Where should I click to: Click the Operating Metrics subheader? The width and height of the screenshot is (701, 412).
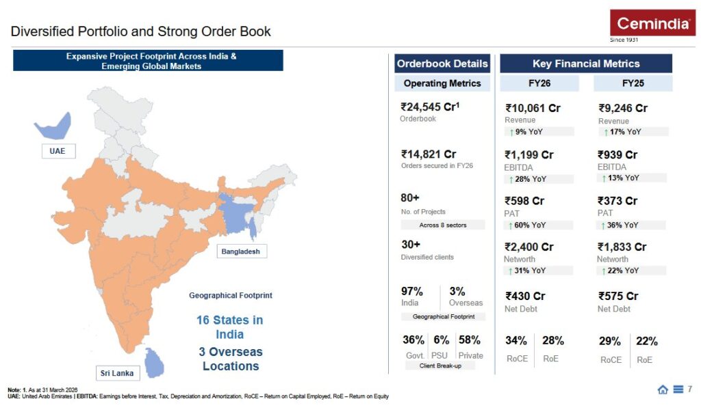click(x=442, y=83)
